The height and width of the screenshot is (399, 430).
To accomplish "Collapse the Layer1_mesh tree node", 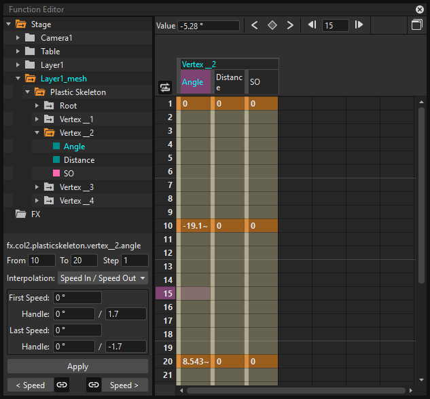I will pos(18,78).
